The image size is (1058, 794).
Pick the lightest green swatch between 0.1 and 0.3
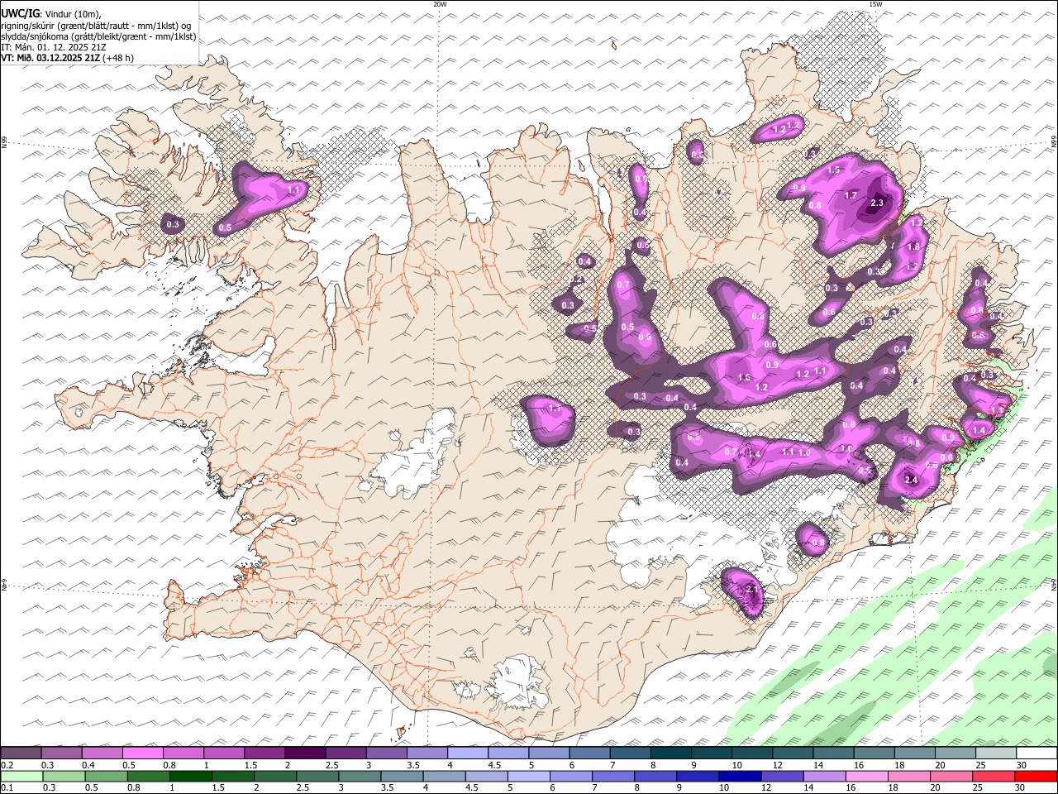point(21,776)
